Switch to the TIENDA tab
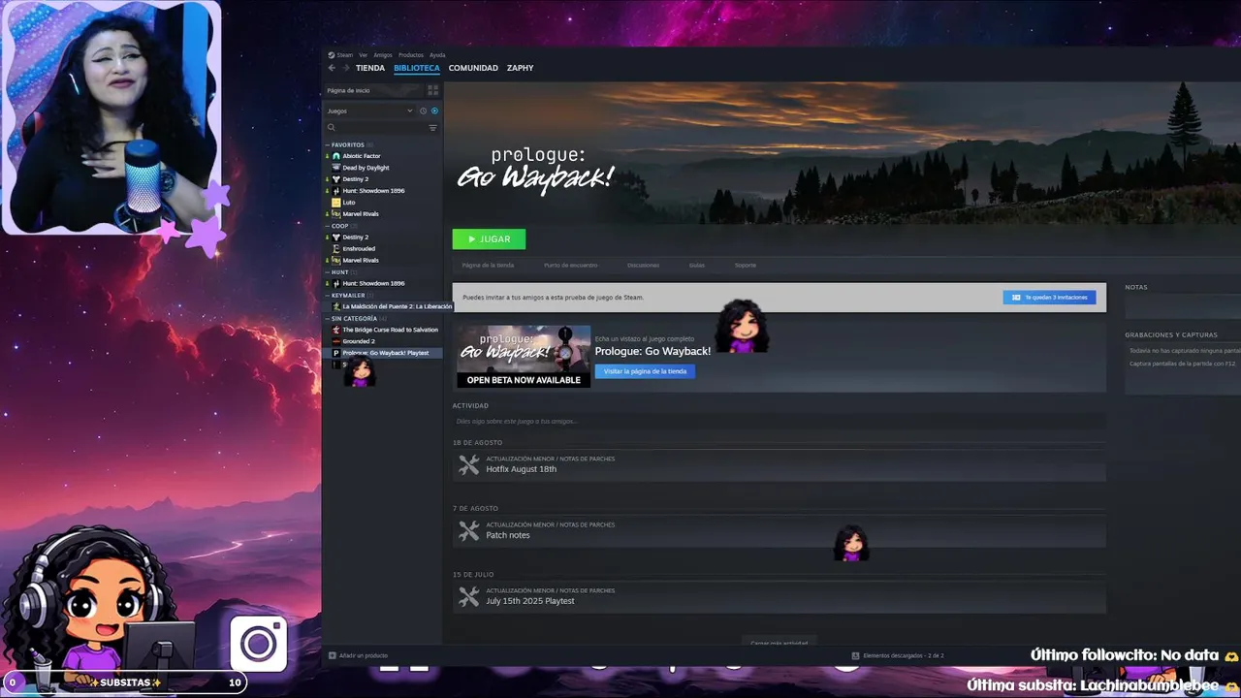 370,68
